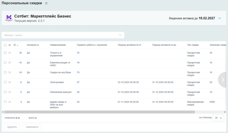Open grid settings gear icon
The image size is (228, 133).
click(10, 45)
